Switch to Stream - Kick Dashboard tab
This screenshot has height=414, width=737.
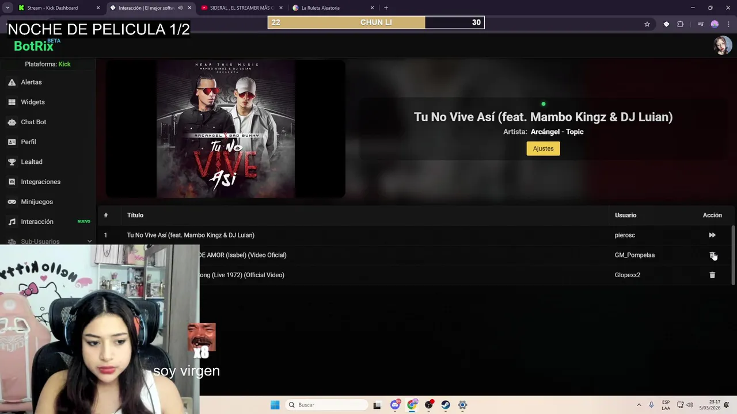(52, 8)
